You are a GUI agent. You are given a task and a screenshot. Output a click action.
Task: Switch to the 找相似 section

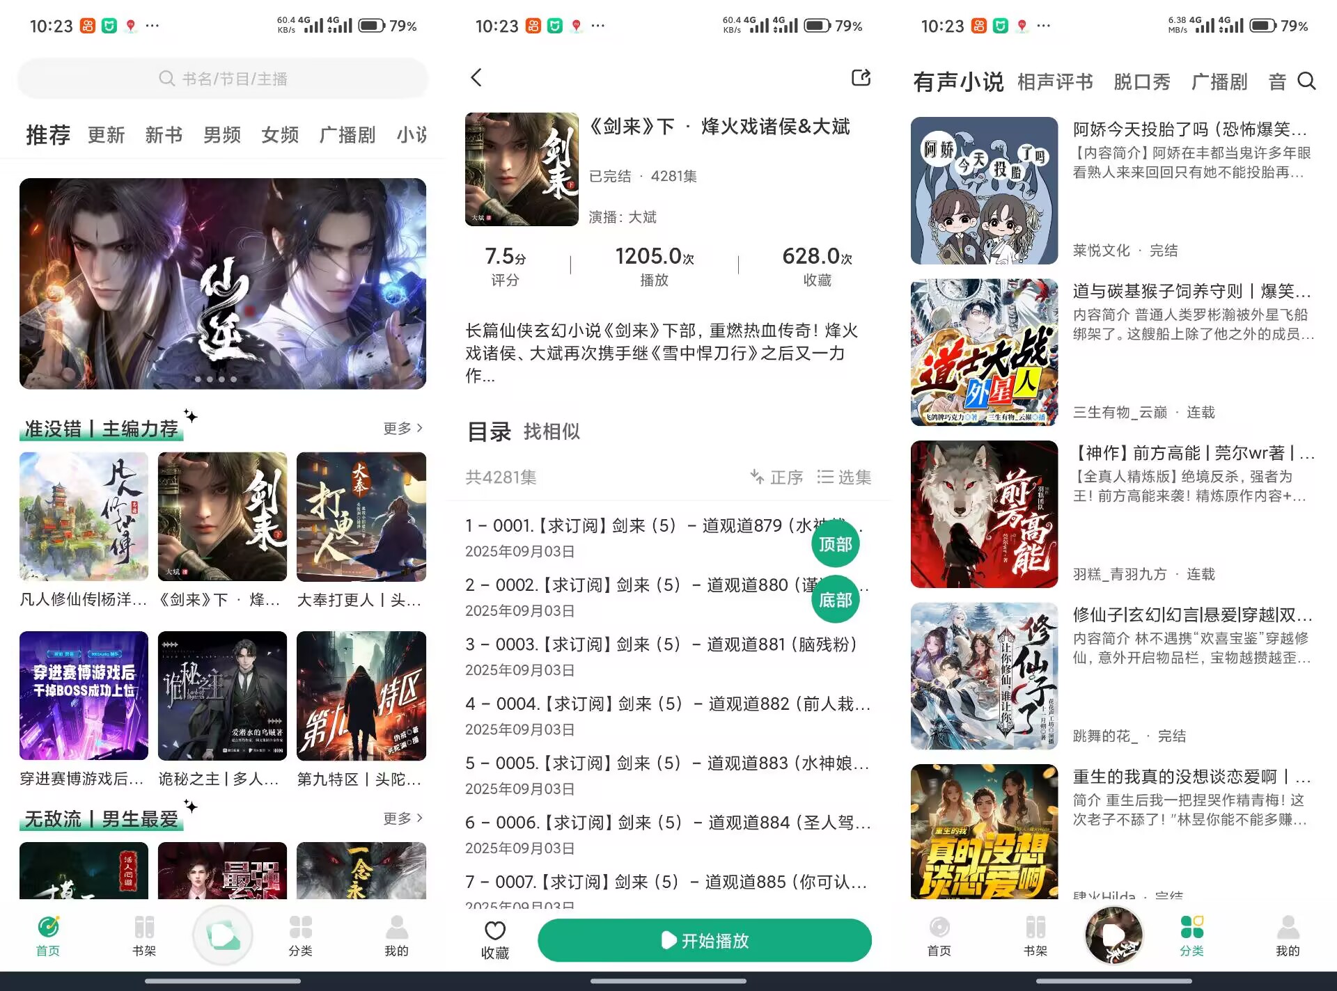coord(552,431)
